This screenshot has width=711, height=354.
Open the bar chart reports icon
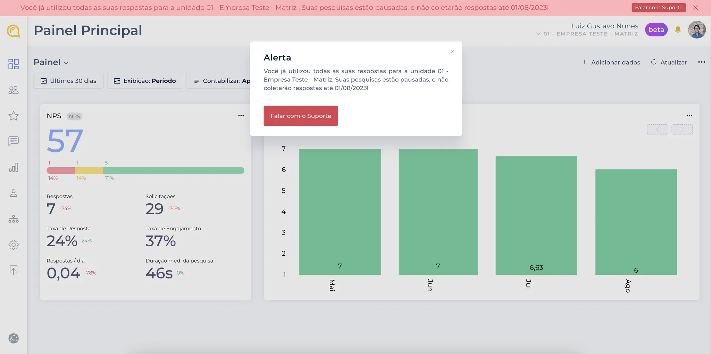coord(14,168)
